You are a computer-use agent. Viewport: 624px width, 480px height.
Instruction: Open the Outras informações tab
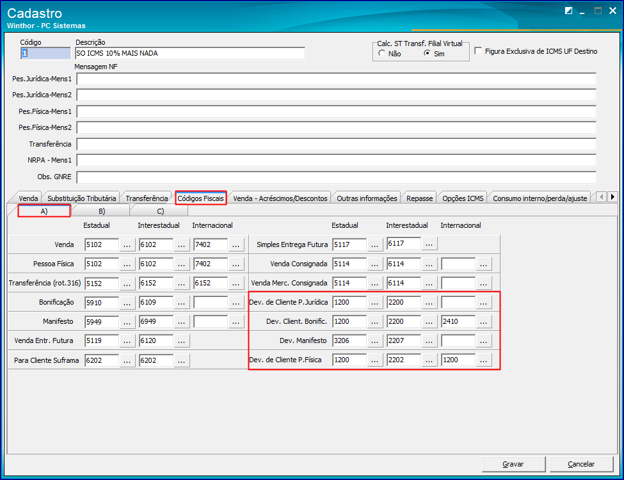pos(367,198)
